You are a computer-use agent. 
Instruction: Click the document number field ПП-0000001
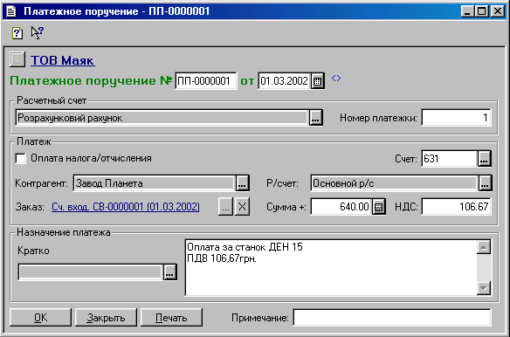[x=206, y=80]
